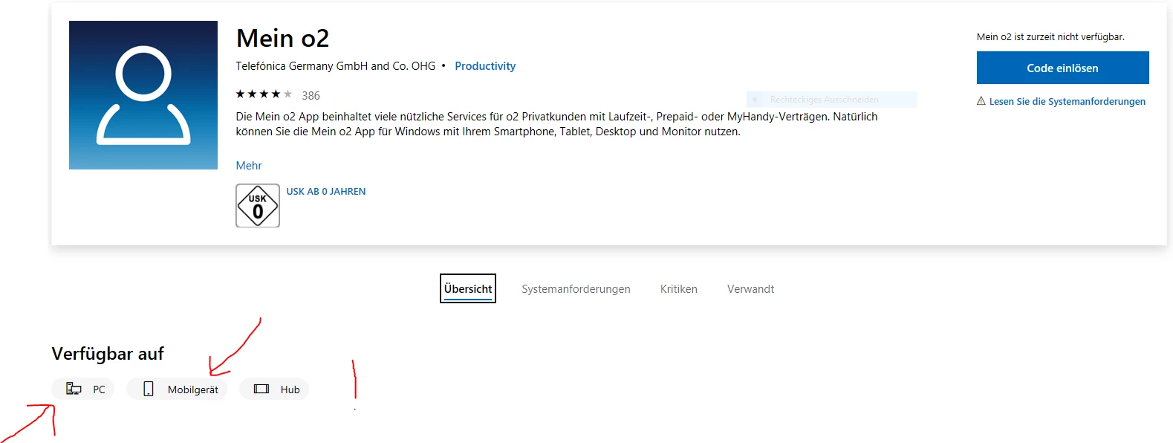The image size is (1173, 443).
Task: Click the star rating row
Action: tap(264, 94)
